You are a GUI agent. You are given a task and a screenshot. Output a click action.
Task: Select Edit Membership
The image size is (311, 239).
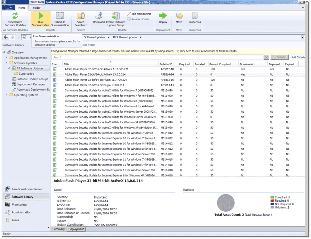point(140,14)
